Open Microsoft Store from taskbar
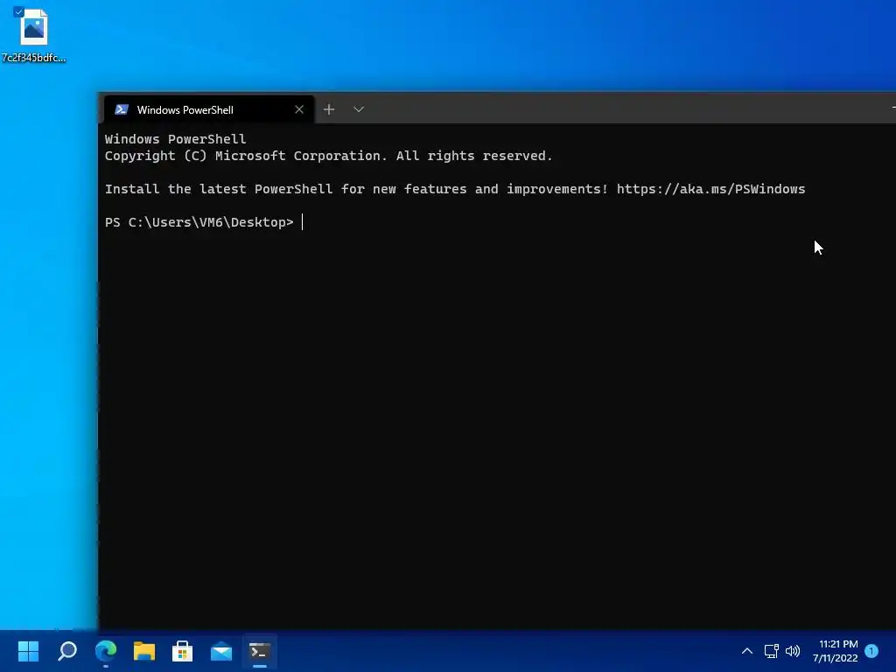The width and height of the screenshot is (896, 672). click(x=182, y=651)
